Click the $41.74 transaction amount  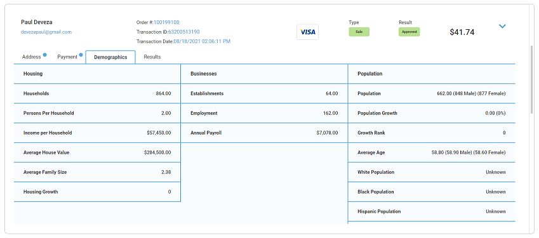[x=462, y=32]
